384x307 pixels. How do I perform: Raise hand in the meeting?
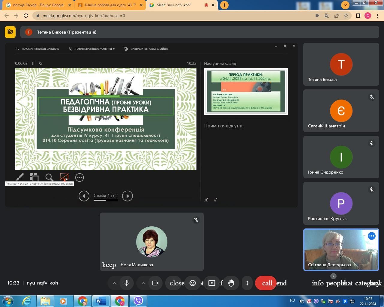pyautogui.click(x=231, y=283)
